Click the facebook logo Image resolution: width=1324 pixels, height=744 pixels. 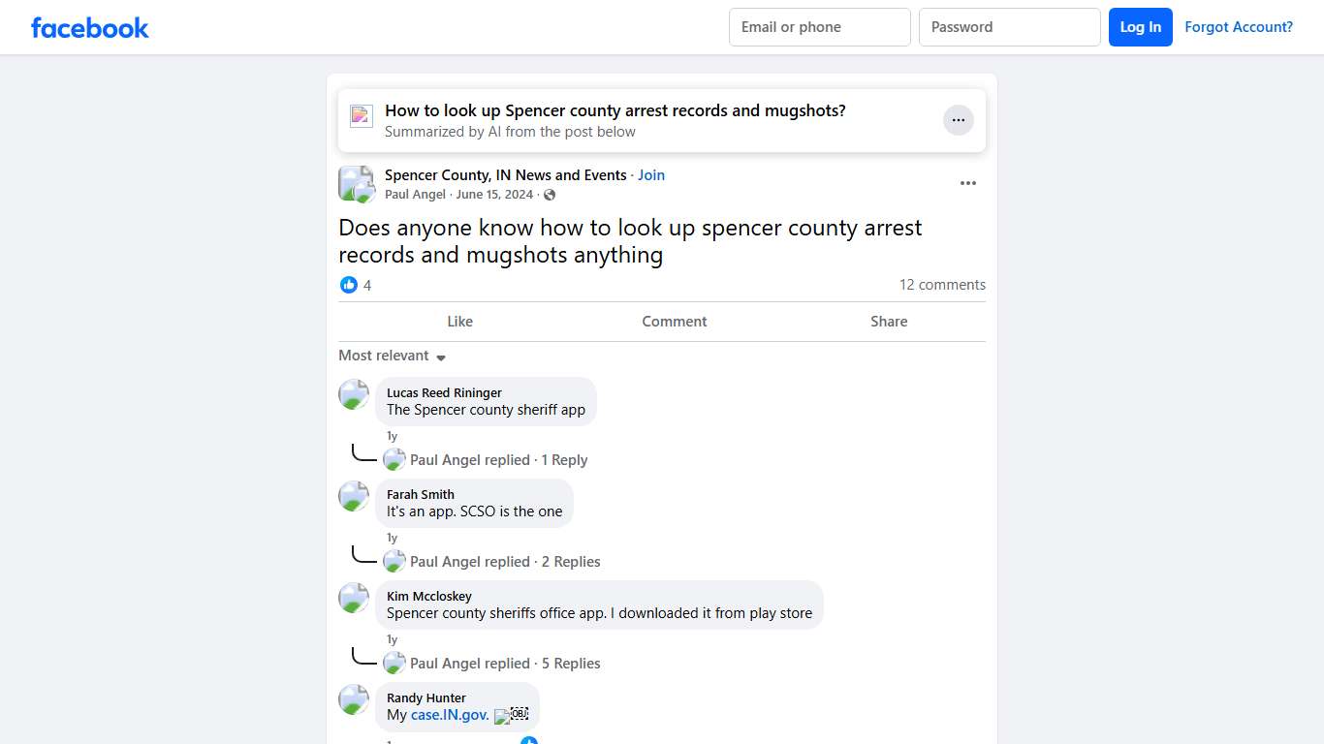pyautogui.click(x=89, y=27)
